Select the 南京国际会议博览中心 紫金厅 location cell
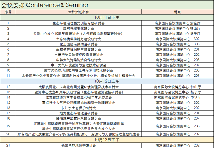This screenshot has width=214, height=148. [177, 23]
